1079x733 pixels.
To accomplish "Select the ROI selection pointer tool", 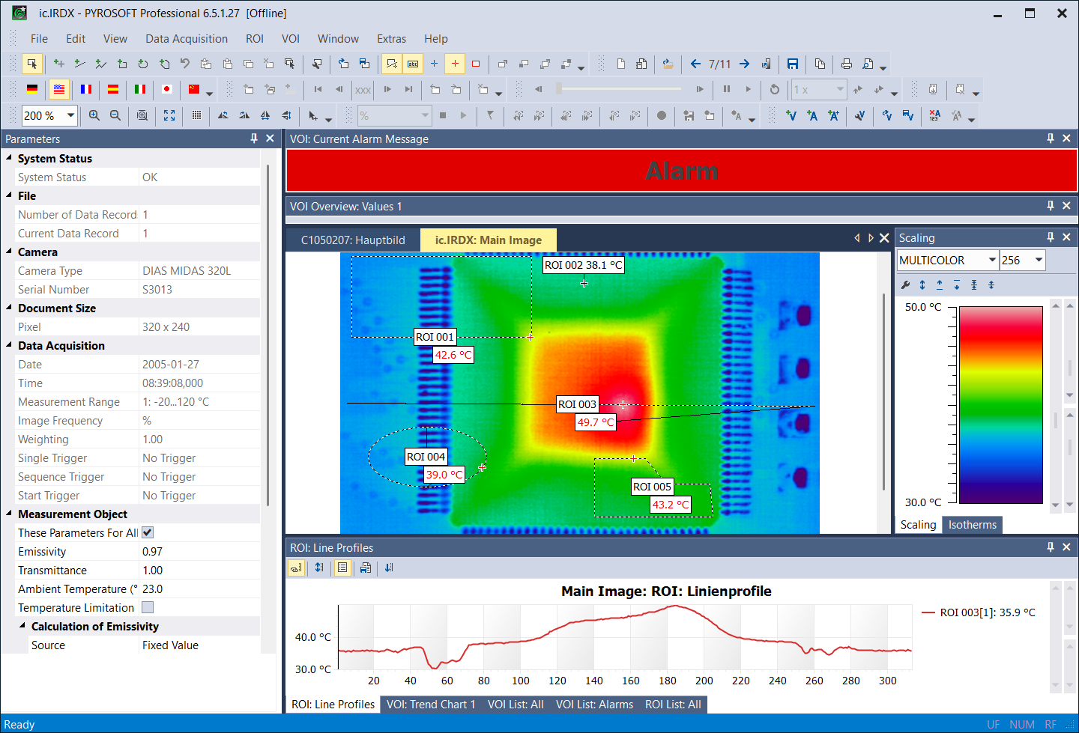I will tap(32, 64).
